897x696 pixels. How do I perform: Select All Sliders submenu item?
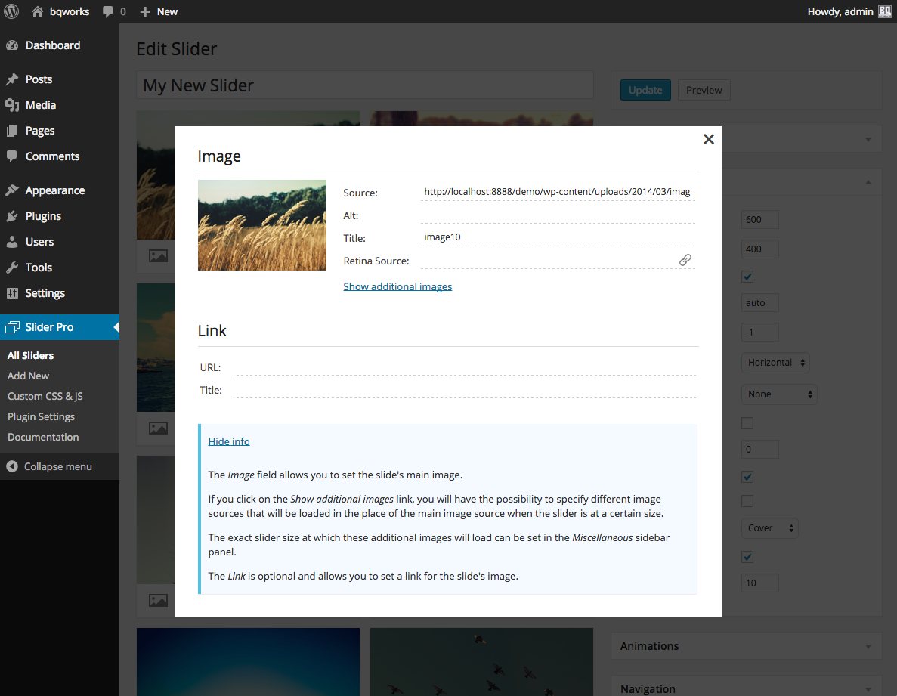(30, 355)
